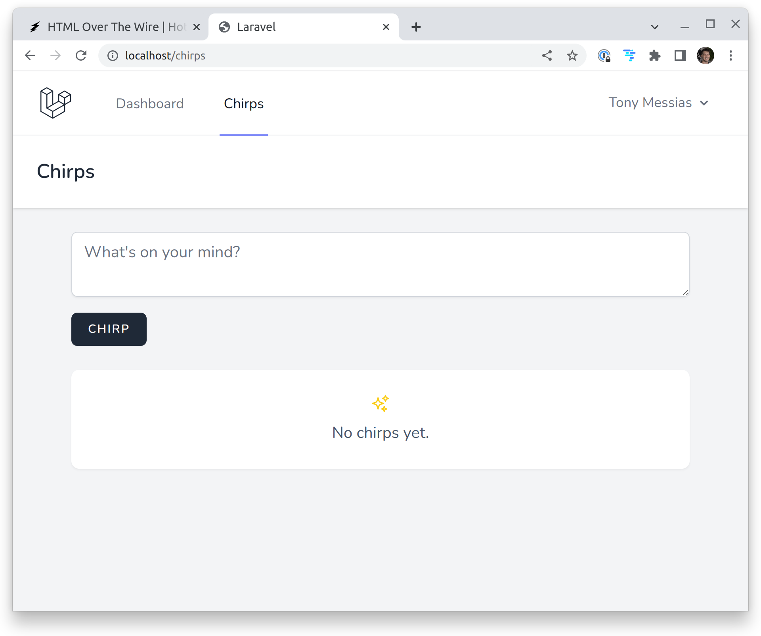The height and width of the screenshot is (636, 761).
Task: Click the textarea resize handle
Action: [x=685, y=292]
